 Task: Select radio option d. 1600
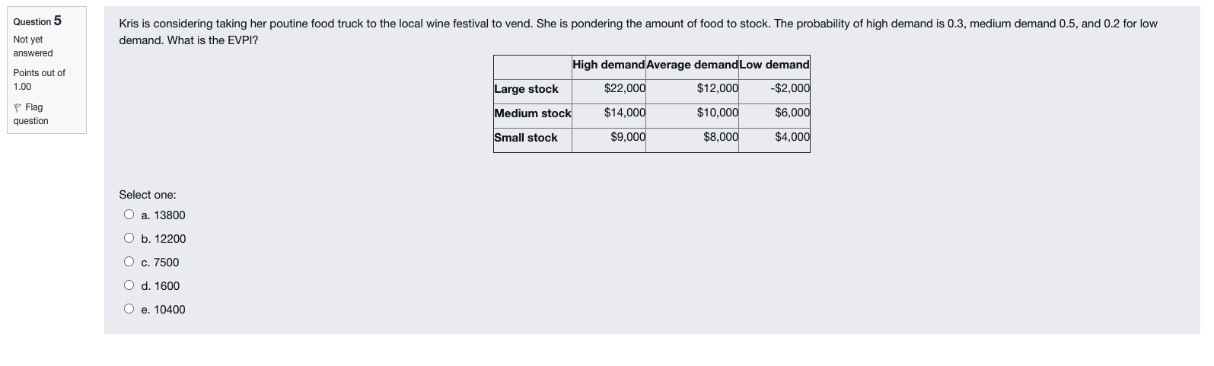tap(129, 286)
